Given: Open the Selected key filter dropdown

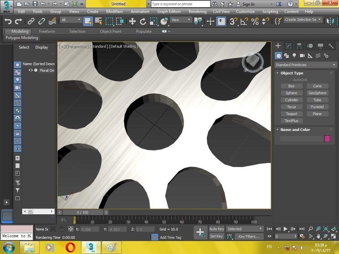Looking at the screenshot, I should tap(245, 229).
